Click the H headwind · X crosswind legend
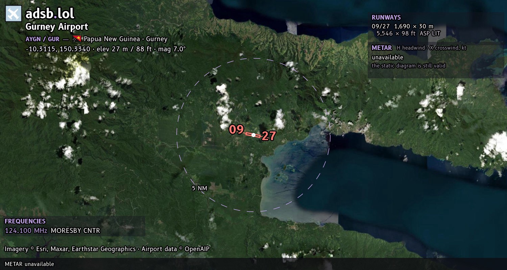This screenshot has height=270, width=507. tap(432, 48)
